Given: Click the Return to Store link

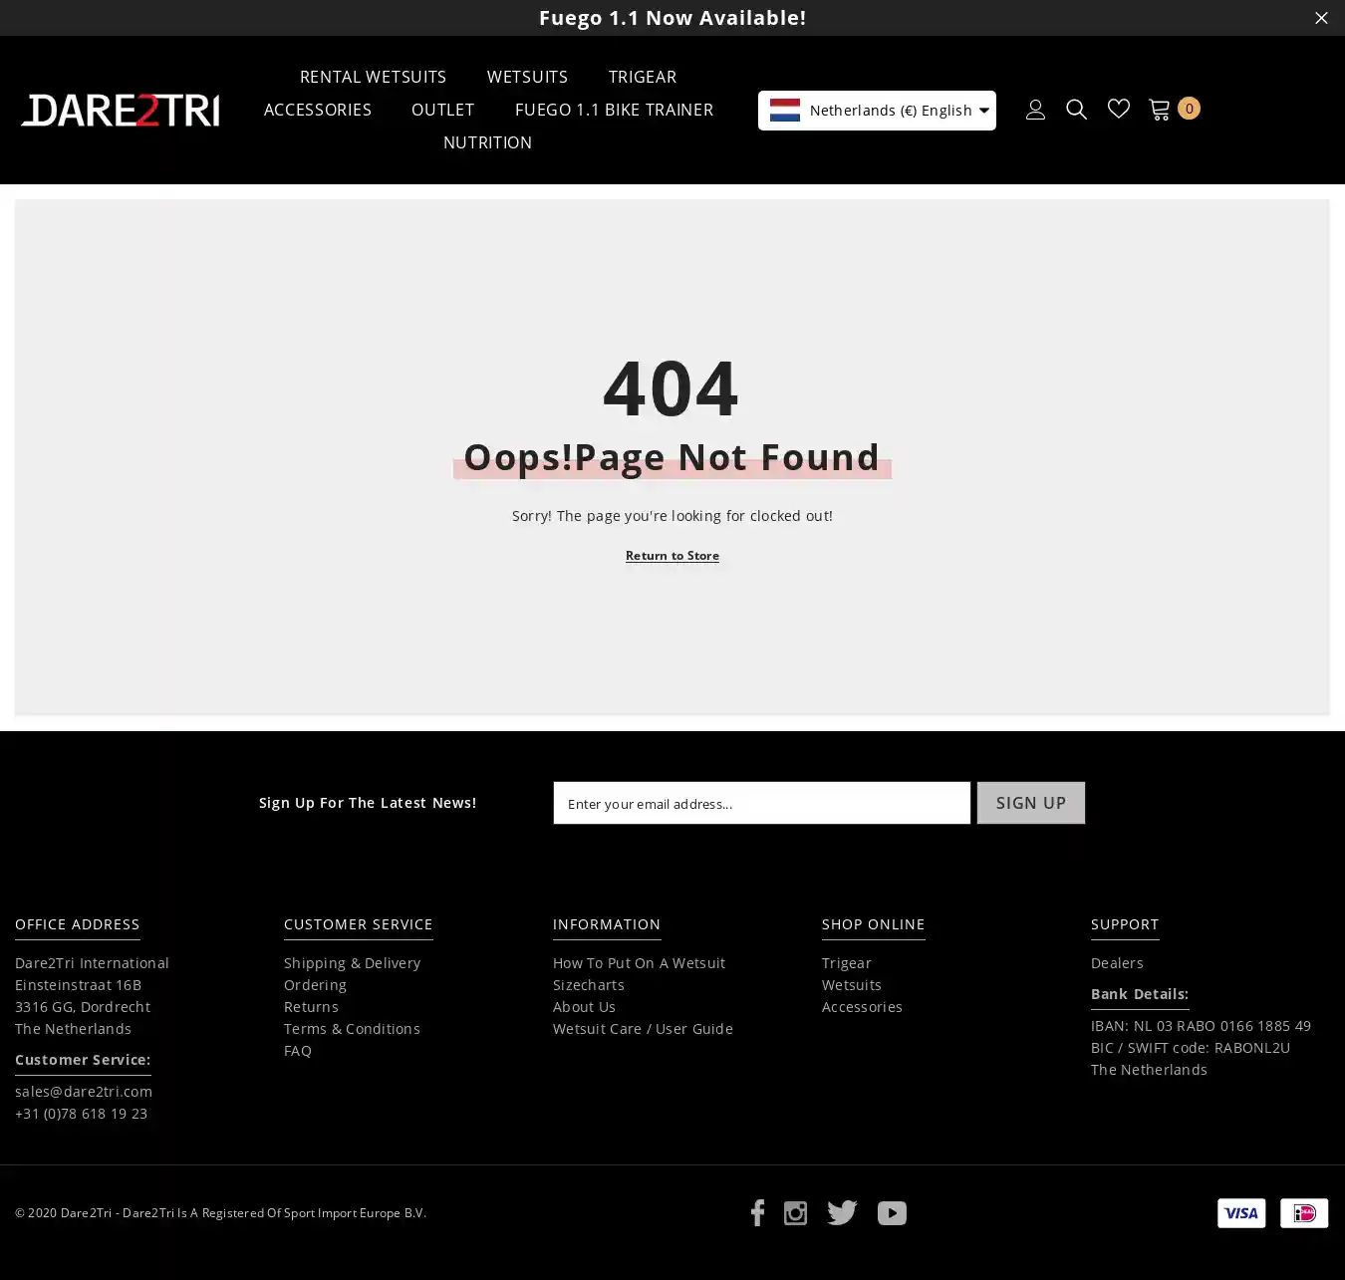Looking at the screenshot, I should coord(672,556).
